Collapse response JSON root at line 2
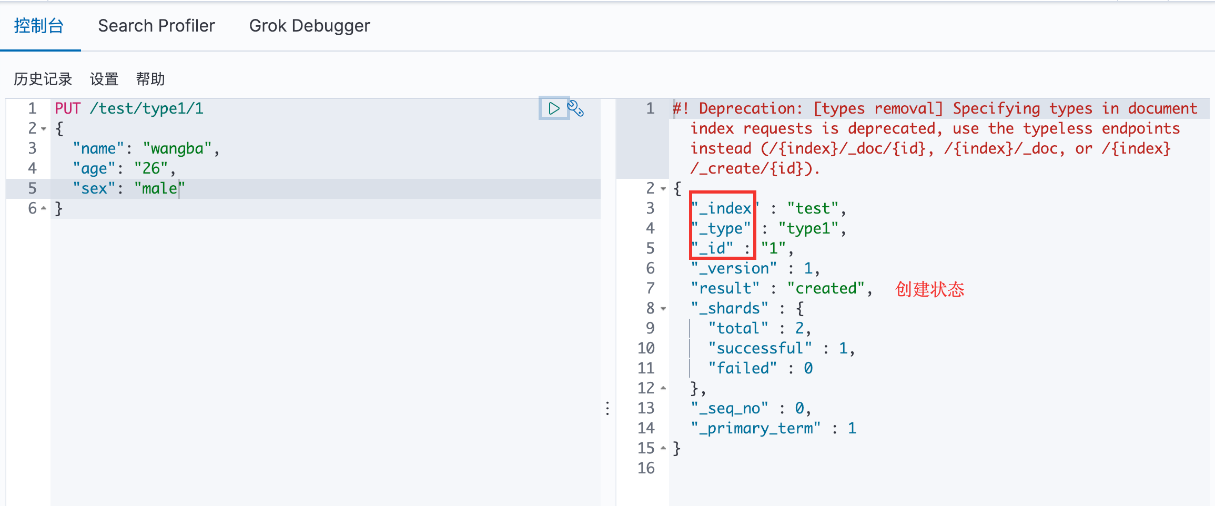Viewport: 1215px width, 506px height. 663,188
